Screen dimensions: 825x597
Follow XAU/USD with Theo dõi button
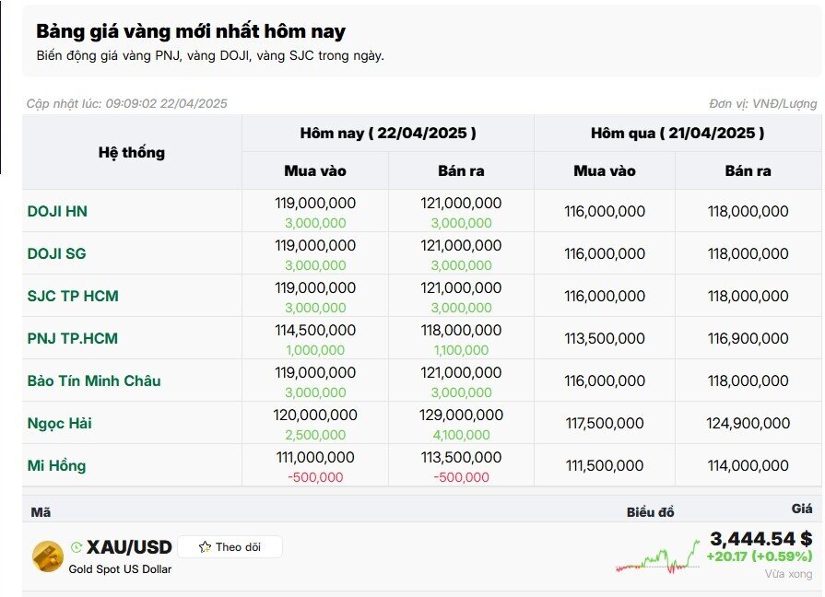230,547
